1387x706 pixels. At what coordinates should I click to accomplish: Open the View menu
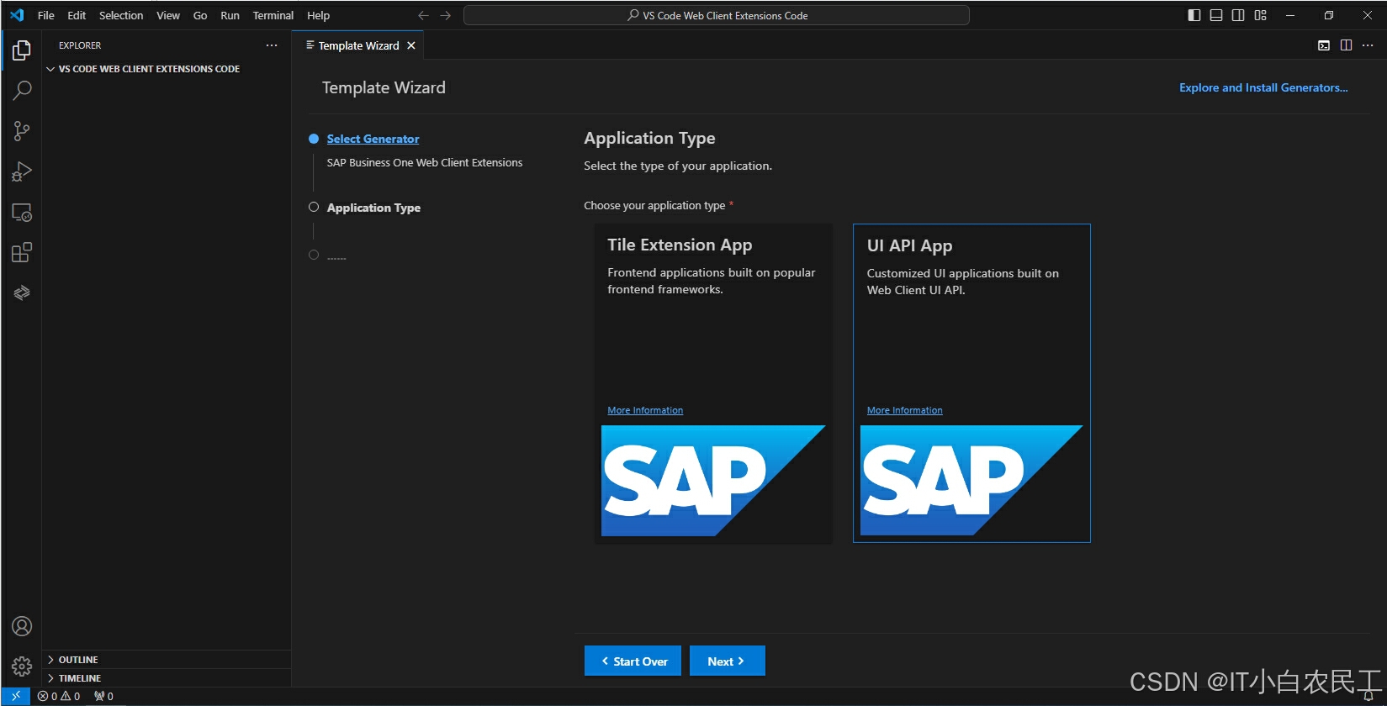168,15
